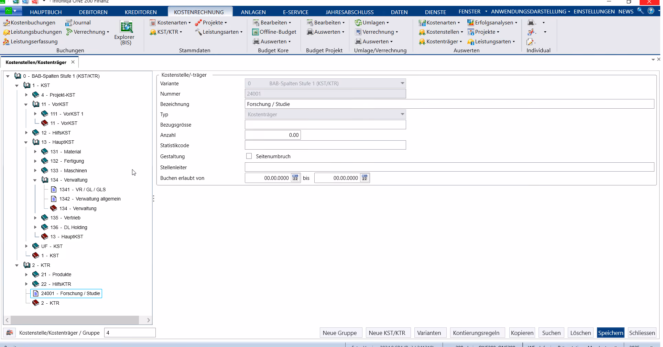
Task: Open calendar for Buchen erlaubt von date
Action: [x=295, y=178]
